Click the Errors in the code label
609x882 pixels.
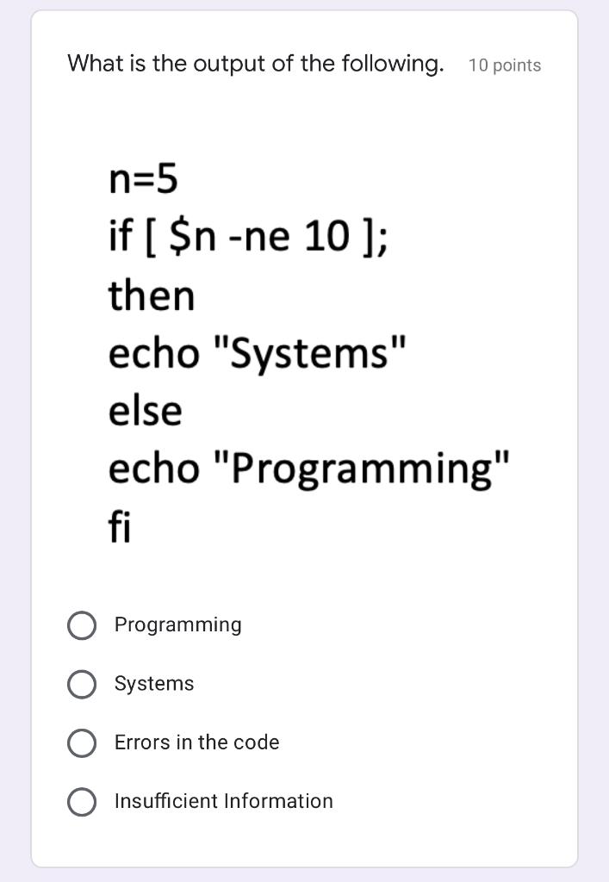pyautogui.click(x=196, y=742)
